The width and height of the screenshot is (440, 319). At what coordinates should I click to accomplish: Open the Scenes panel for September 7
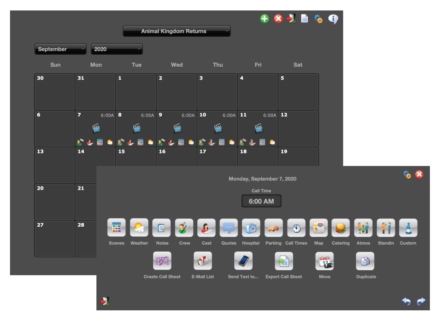(116, 228)
